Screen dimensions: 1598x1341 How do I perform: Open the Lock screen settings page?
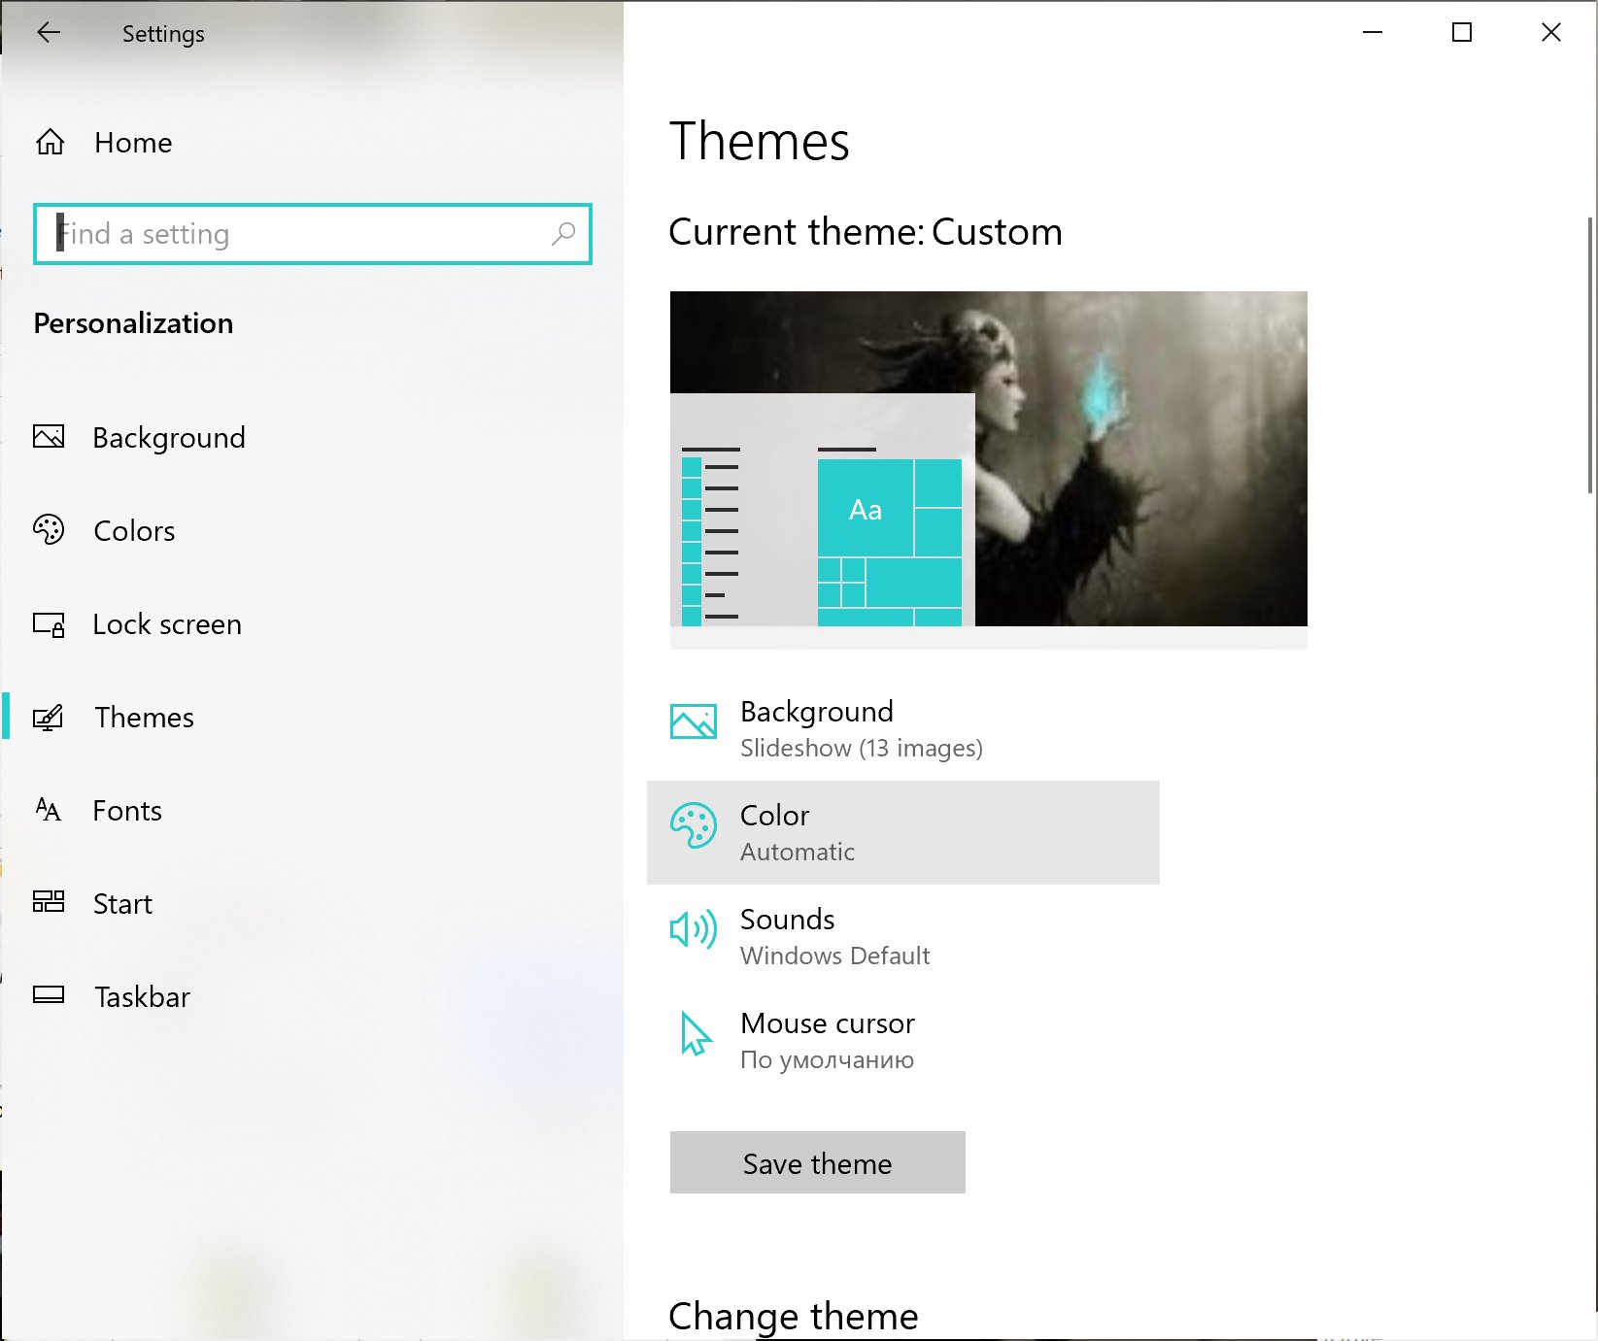[x=166, y=624]
